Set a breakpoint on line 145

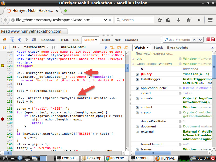[2, 144]
